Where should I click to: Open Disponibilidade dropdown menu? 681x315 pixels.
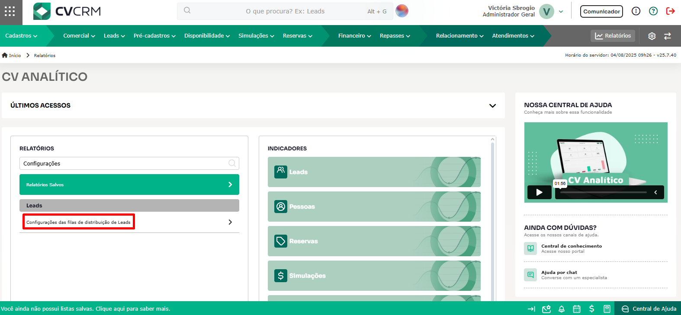click(207, 36)
